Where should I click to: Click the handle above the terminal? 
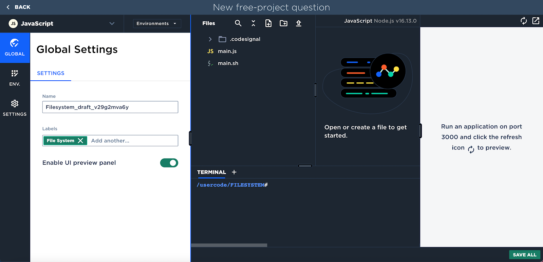coord(305,166)
